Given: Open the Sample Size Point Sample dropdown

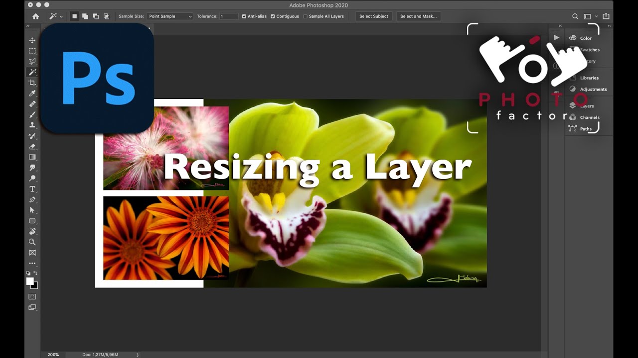Looking at the screenshot, I should point(169,16).
